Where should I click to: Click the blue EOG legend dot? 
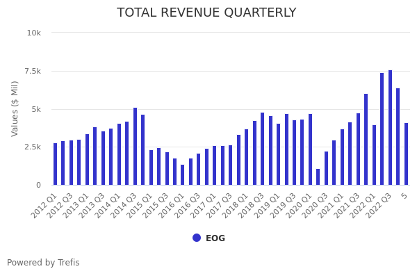[x=197, y=238]
